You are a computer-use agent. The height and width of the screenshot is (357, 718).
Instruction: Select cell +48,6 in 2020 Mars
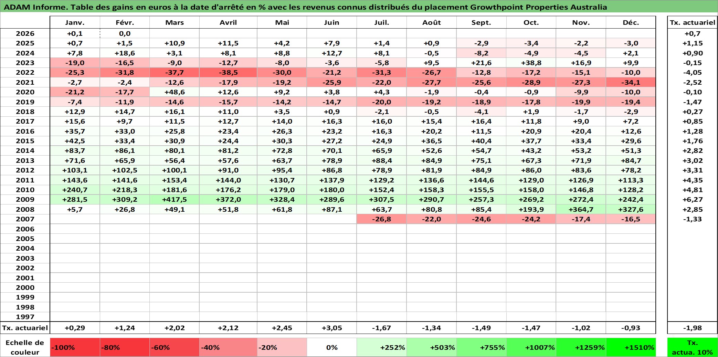click(x=175, y=92)
